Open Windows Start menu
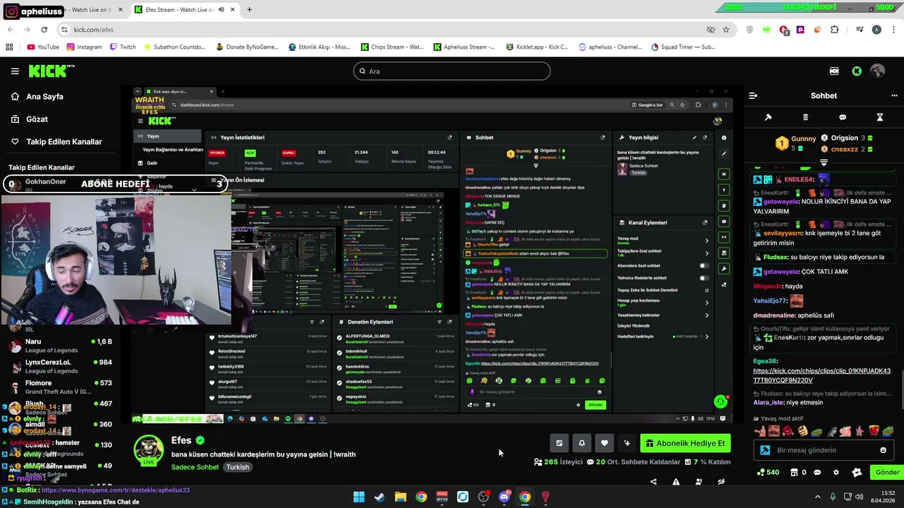 point(359,497)
